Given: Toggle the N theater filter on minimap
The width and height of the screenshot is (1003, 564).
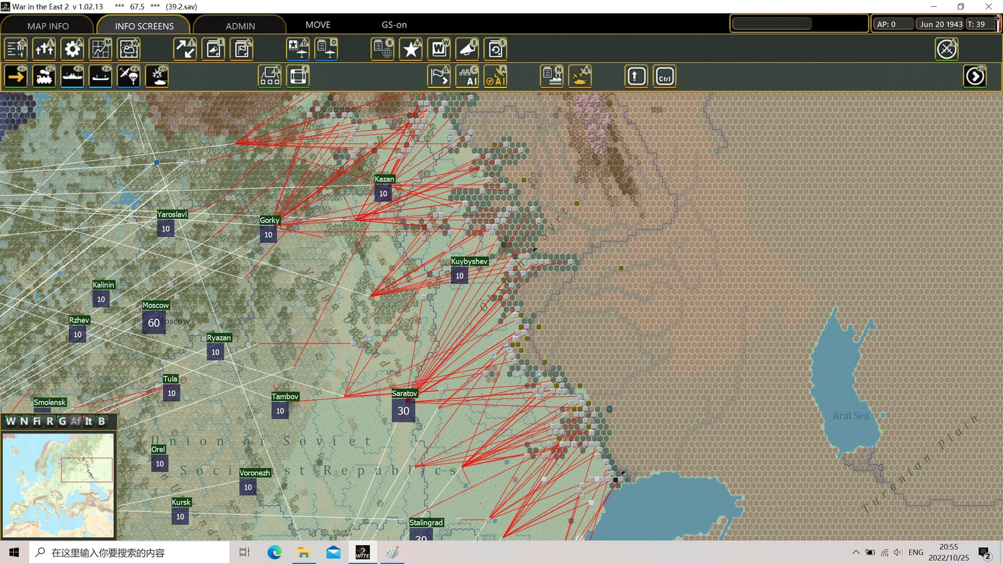Looking at the screenshot, I should click(x=24, y=421).
